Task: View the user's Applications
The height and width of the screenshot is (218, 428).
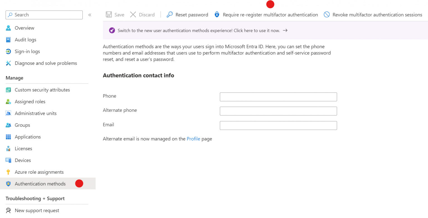Action: pos(28,137)
